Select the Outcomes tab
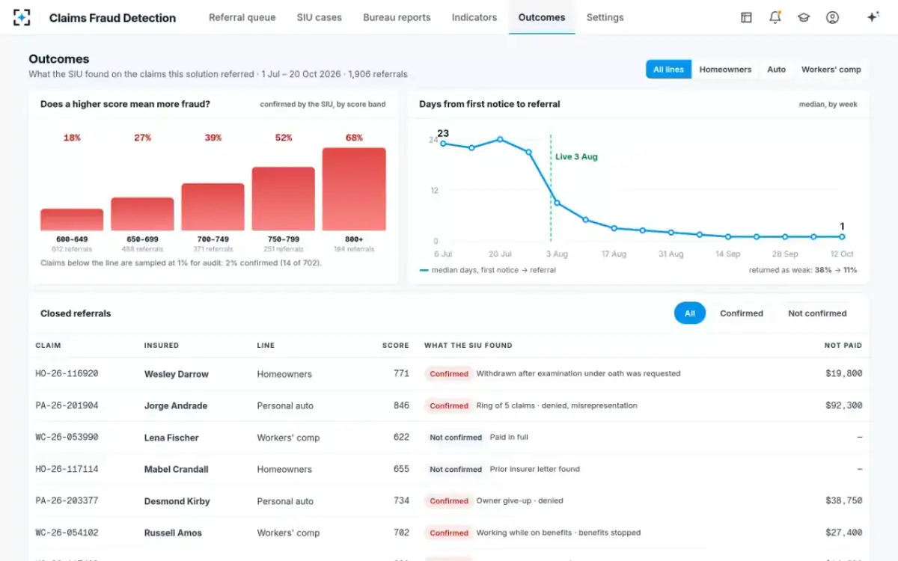The width and height of the screenshot is (898, 561). tap(542, 17)
